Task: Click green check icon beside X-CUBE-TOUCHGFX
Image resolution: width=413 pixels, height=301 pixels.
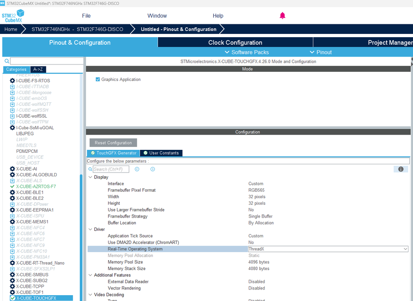Action: pos(13,298)
